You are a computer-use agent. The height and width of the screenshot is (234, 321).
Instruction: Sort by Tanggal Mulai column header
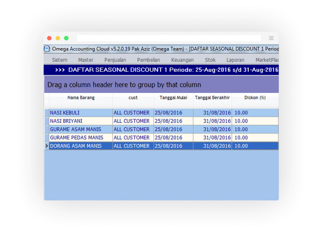(x=173, y=100)
